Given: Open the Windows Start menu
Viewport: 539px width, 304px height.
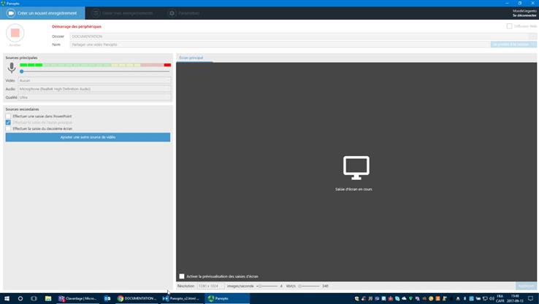Looking at the screenshot, I should [7, 298].
